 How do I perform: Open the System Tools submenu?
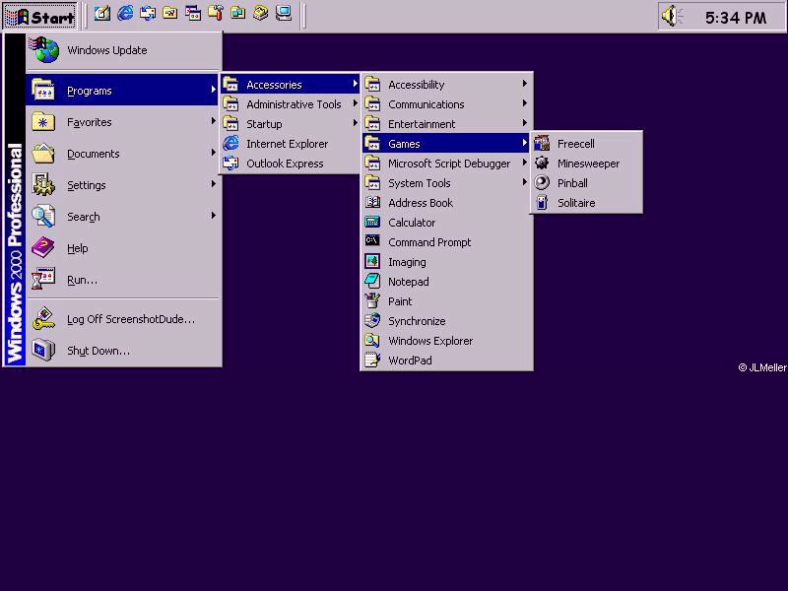click(446, 183)
